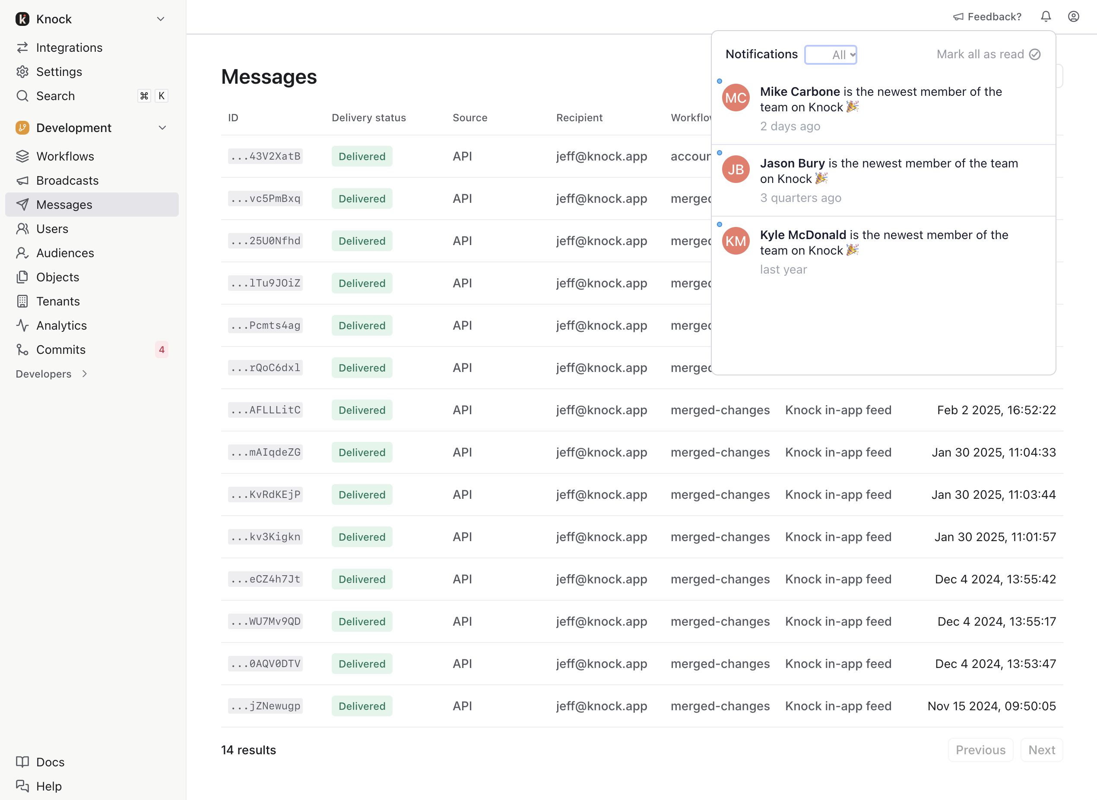1097x800 pixels.
Task: Click the Messages menu item
Action: (64, 204)
